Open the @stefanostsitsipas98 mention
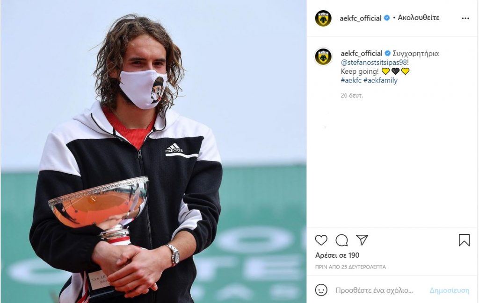Viewport: 479px width, 303px height. point(374,62)
